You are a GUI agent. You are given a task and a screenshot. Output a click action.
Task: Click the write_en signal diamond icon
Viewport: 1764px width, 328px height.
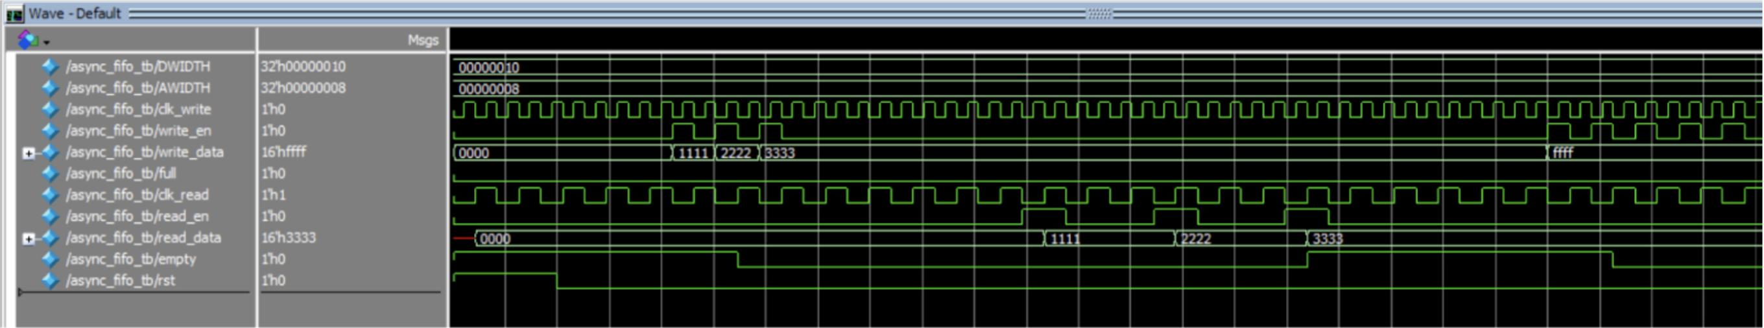coord(50,131)
